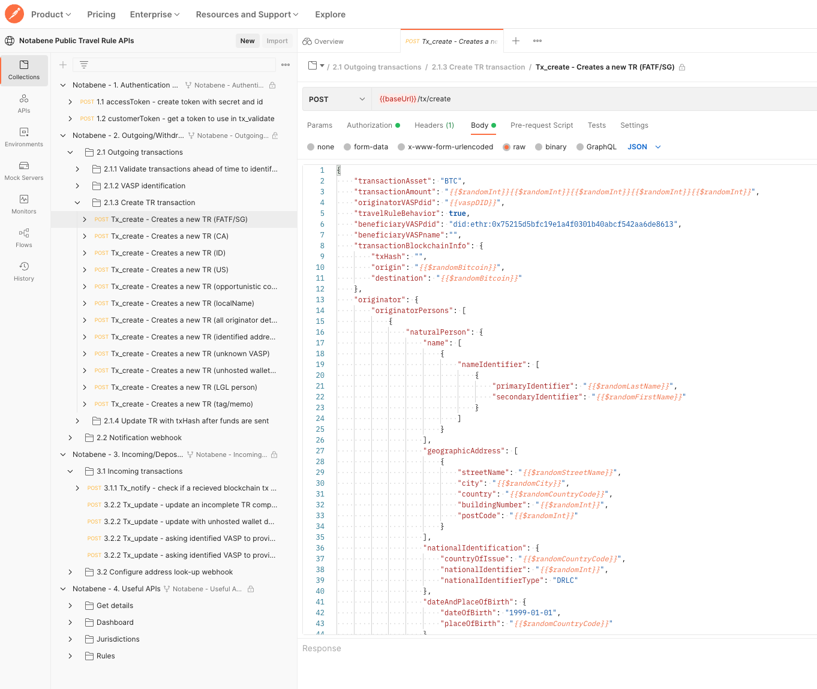Select the none body type

pyautogui.click(x=311, y=147)
